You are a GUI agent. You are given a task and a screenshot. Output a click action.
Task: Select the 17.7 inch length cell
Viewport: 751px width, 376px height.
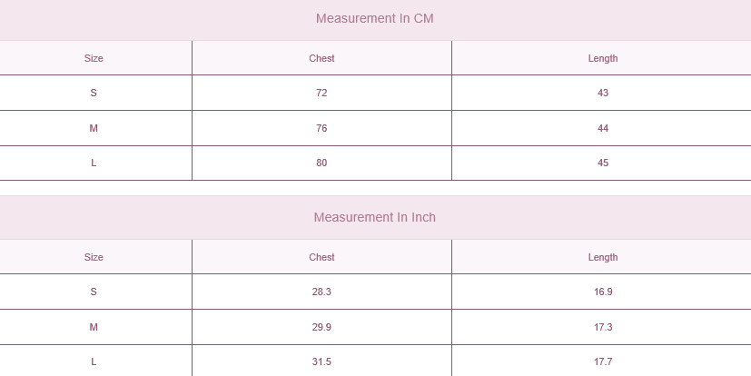603,361
